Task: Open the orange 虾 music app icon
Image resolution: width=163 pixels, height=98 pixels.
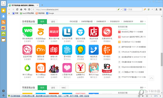Action: click(107, 50)
